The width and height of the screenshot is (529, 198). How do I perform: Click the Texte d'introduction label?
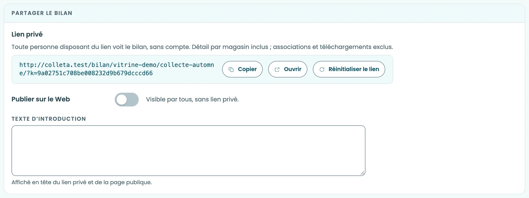(x=49, y=119)
